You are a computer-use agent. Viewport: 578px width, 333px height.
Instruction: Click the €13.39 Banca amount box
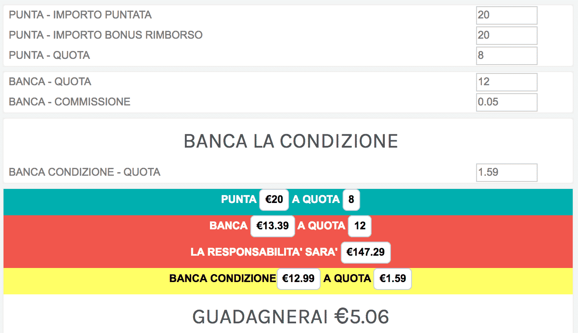tap(272, 226)
